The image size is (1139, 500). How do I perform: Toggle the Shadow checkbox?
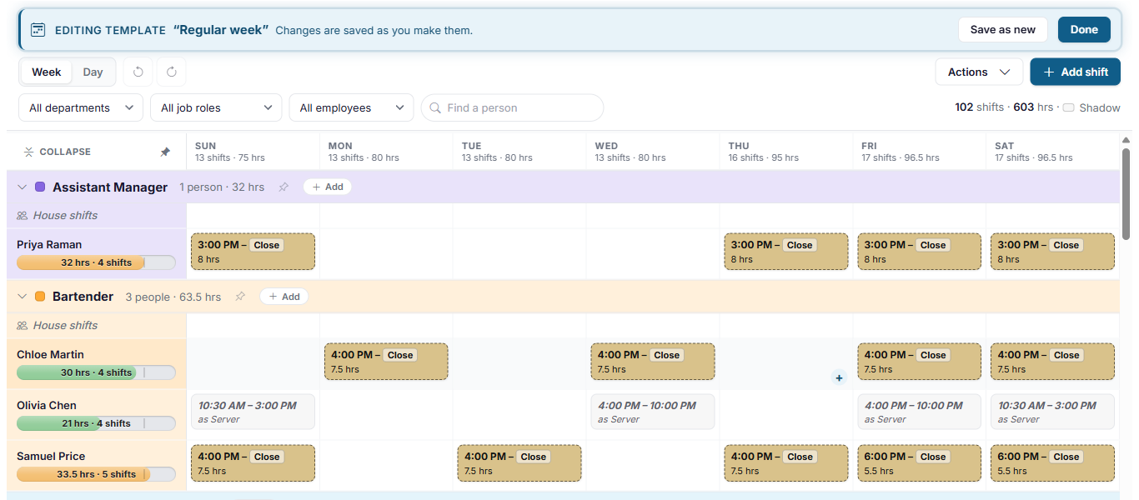click(1068, 107)
